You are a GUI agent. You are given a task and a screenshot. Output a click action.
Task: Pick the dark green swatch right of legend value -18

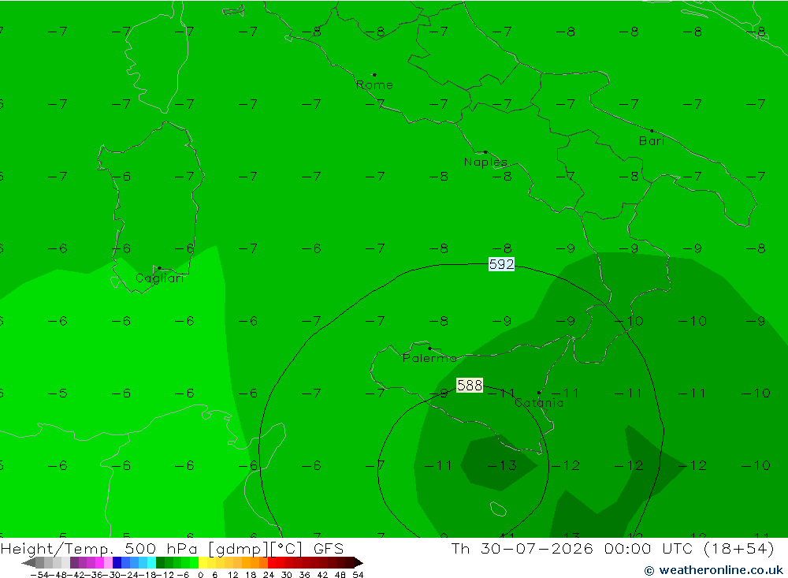click(x=160, y=562)
